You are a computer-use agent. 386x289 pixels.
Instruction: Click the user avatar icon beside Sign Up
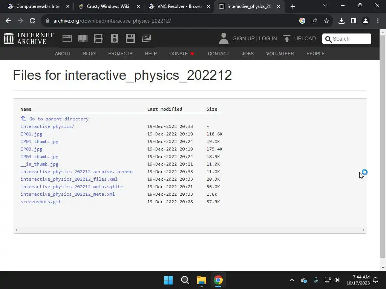224,39
